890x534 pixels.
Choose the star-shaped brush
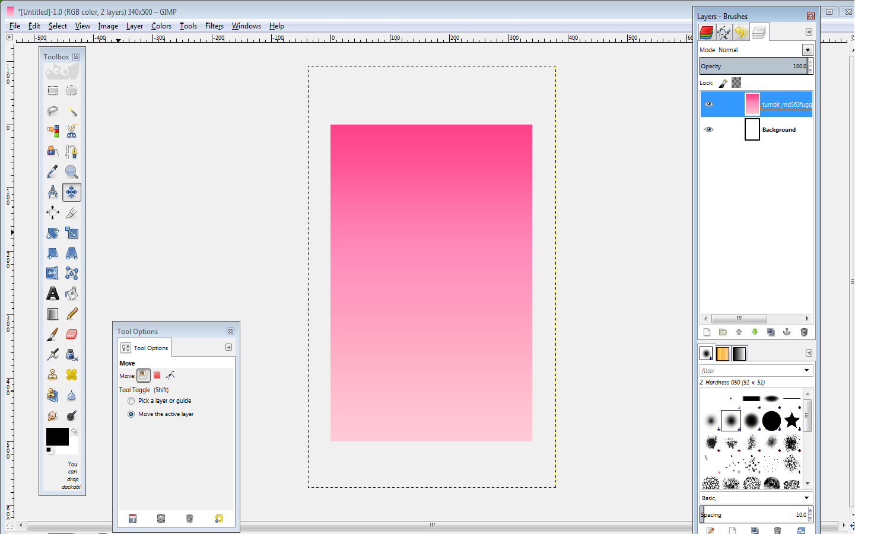pos(792,421)
